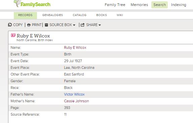Viewport: 193px width, 123px height.
Task: Click the Name: field label
Action: (x=15, y=47)
